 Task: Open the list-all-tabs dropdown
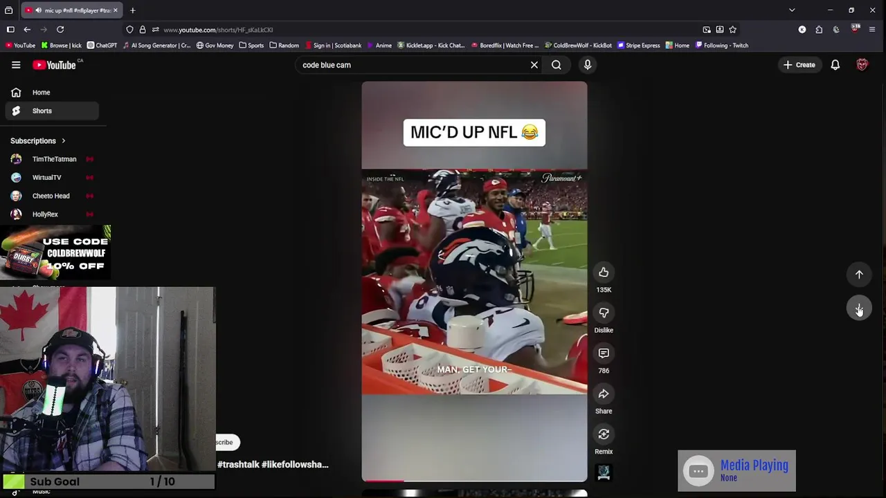coord(792,10)
